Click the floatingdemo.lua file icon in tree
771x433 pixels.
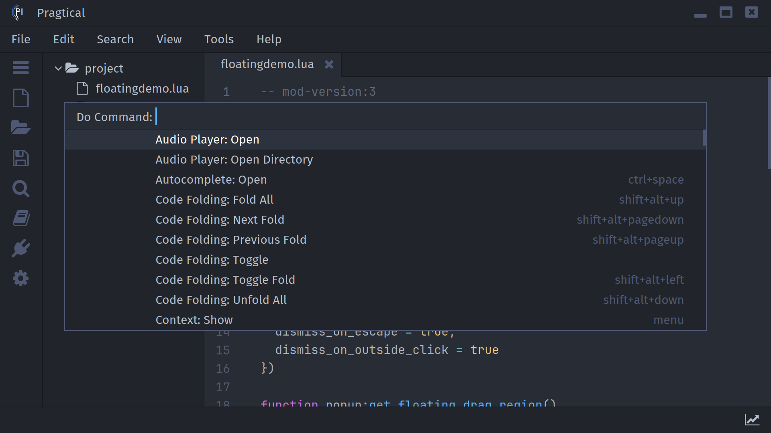(x=82, y=88)
